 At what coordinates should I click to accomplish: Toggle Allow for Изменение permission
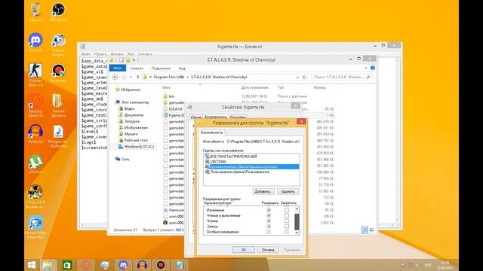coord(269,210)
